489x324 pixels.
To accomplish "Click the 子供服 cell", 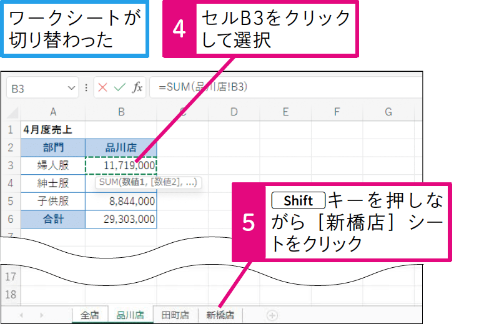I will [x=53, y=202].
